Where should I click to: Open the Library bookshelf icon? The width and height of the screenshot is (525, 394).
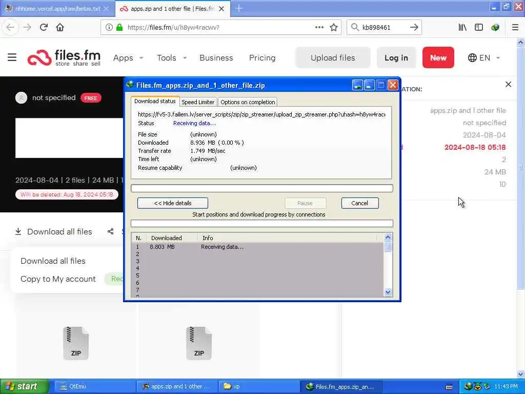(462, 27)
